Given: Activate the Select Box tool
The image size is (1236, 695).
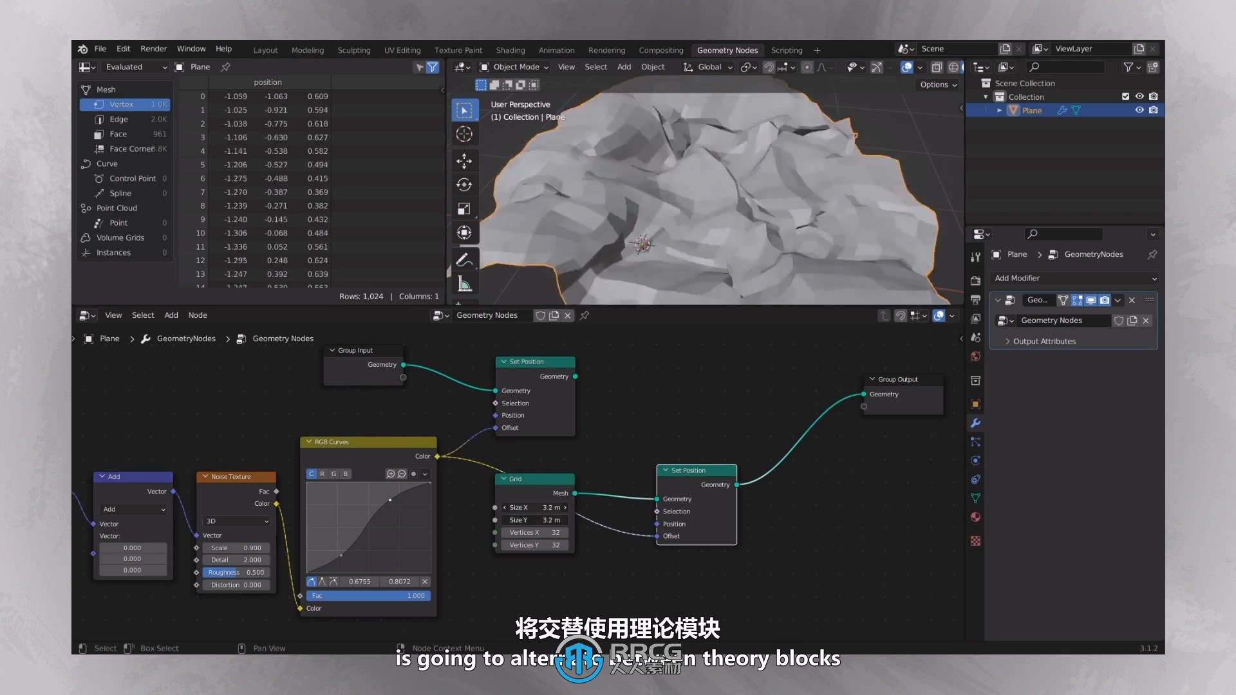Looking at the screenshot, I should click(x=464, y=111).
